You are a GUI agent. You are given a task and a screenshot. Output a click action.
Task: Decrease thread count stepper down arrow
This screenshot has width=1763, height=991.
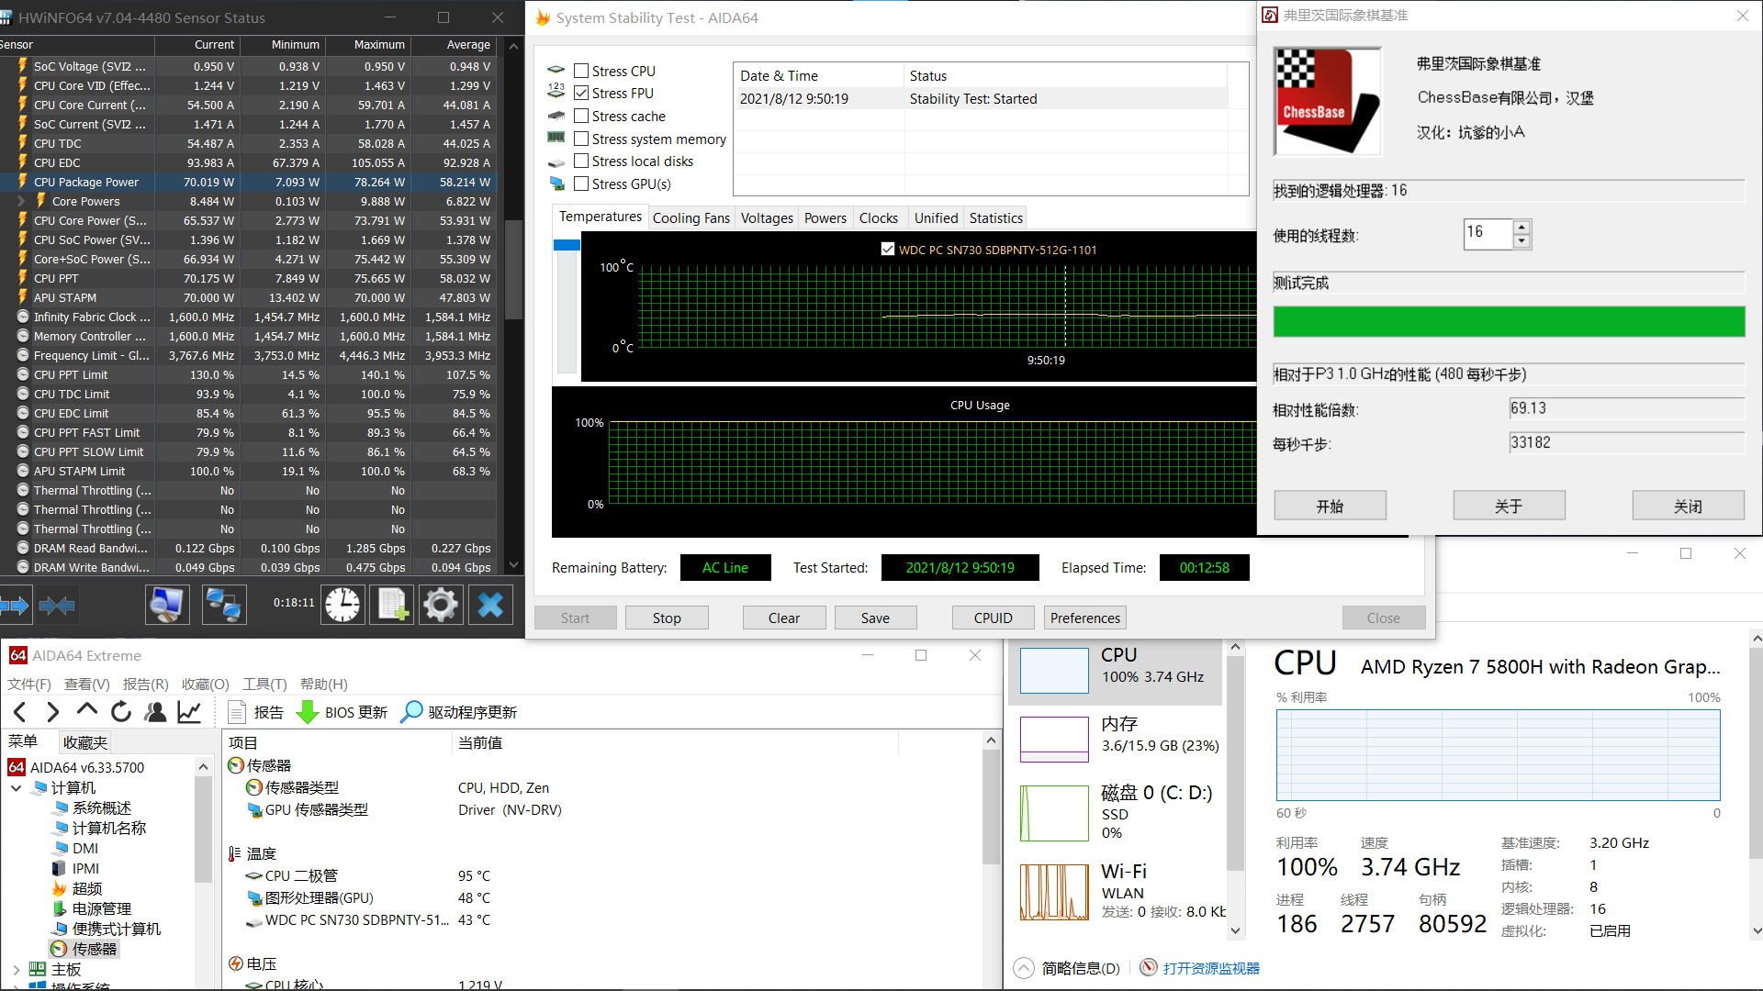tap(1522, 241)
